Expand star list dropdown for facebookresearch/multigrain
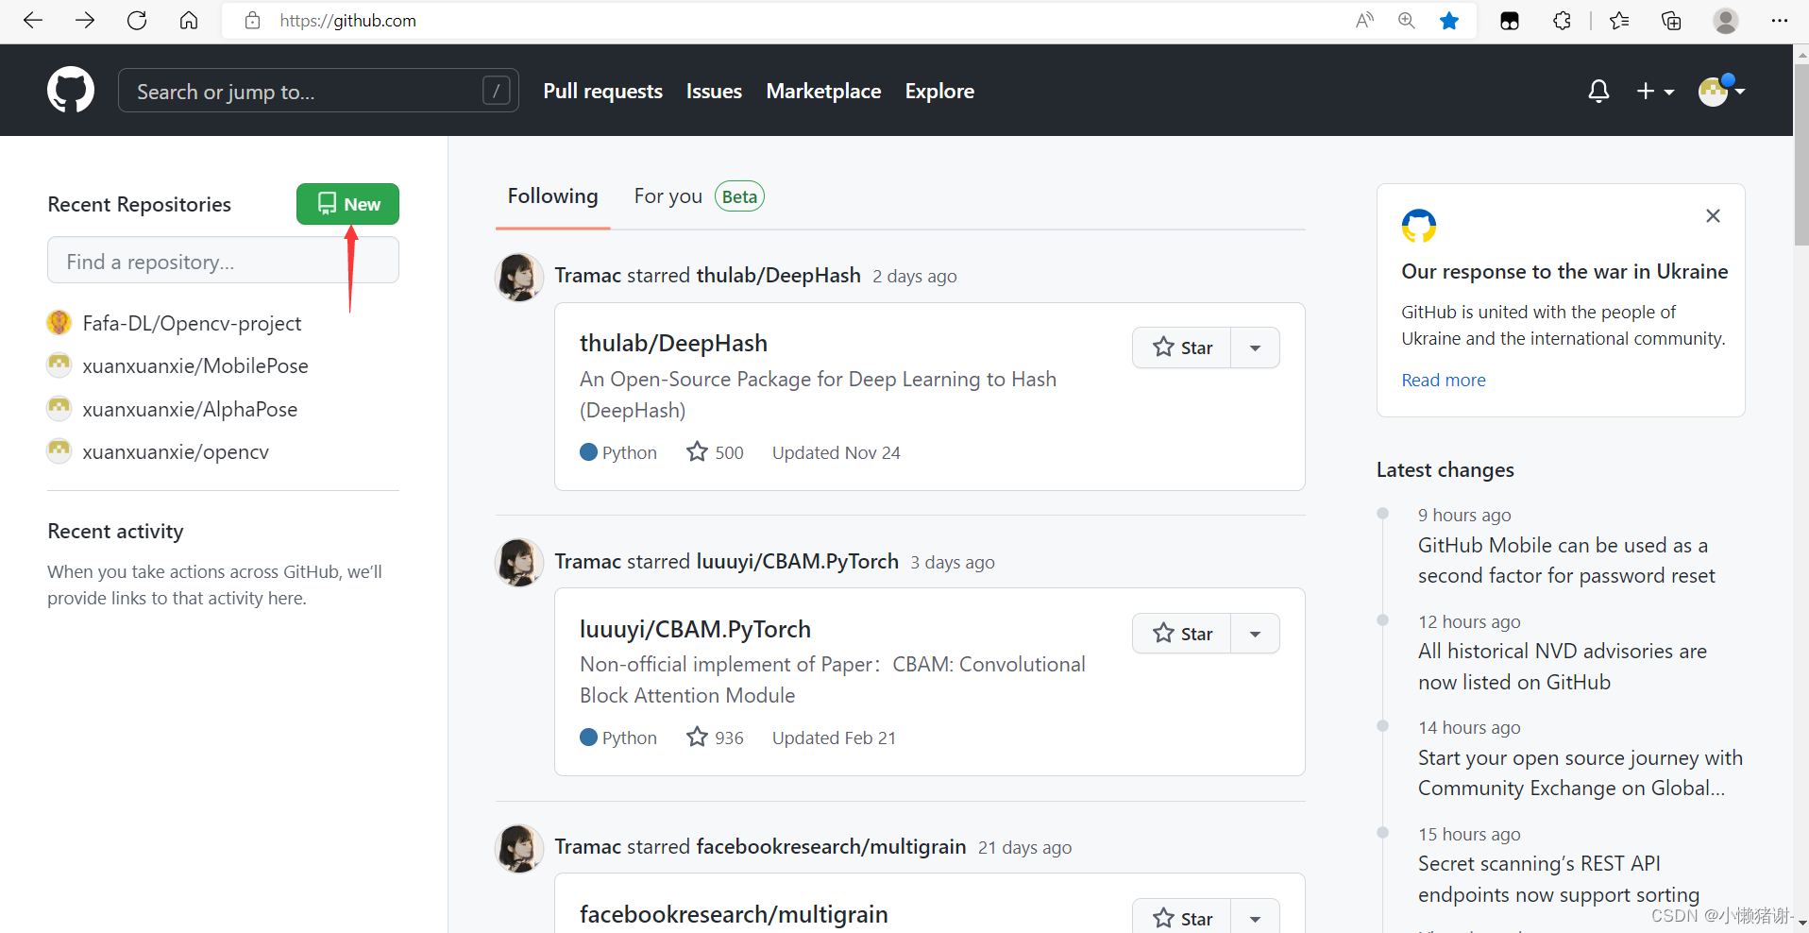 tap(1255, 917)
